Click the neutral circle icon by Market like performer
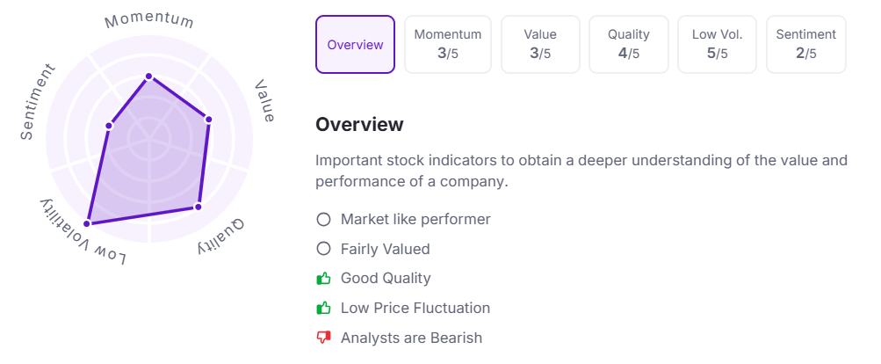Viewport: 881px width, 364px height. point(323,219)
